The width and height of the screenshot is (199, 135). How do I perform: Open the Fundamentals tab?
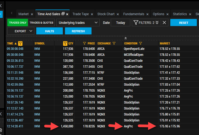click(x=134, y=14)
